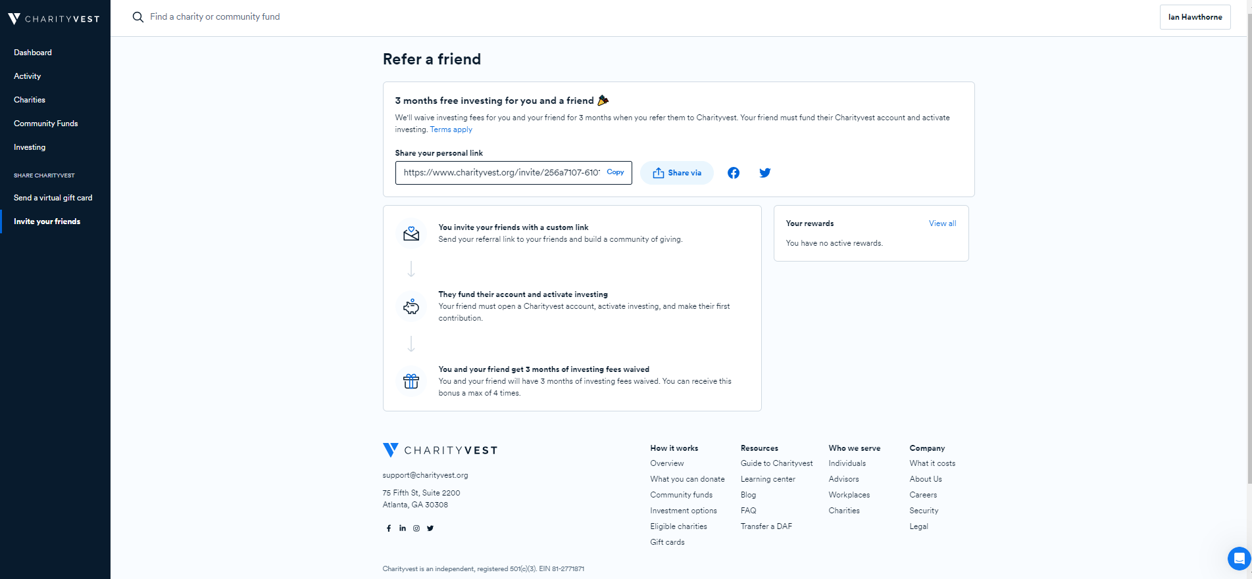Click the Charityvest footer logo

click(x=440, y=450)
